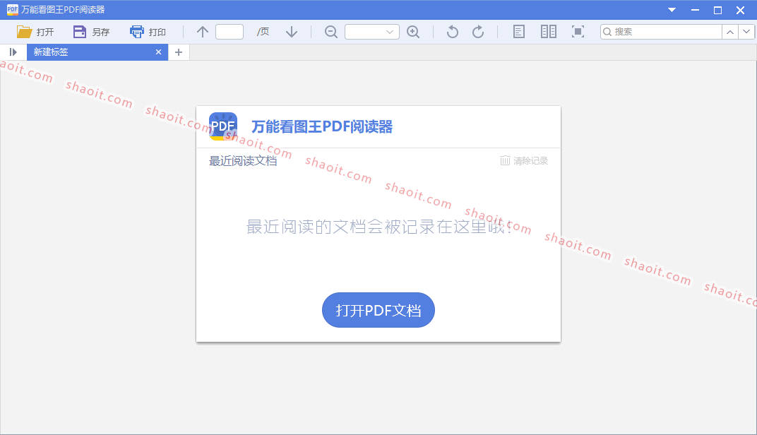
Task: Click the Open (打开) folder toolbar button
Action: 35,32
